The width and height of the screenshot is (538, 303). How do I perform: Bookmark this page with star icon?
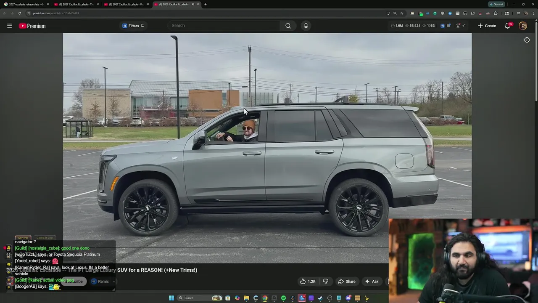402,13
